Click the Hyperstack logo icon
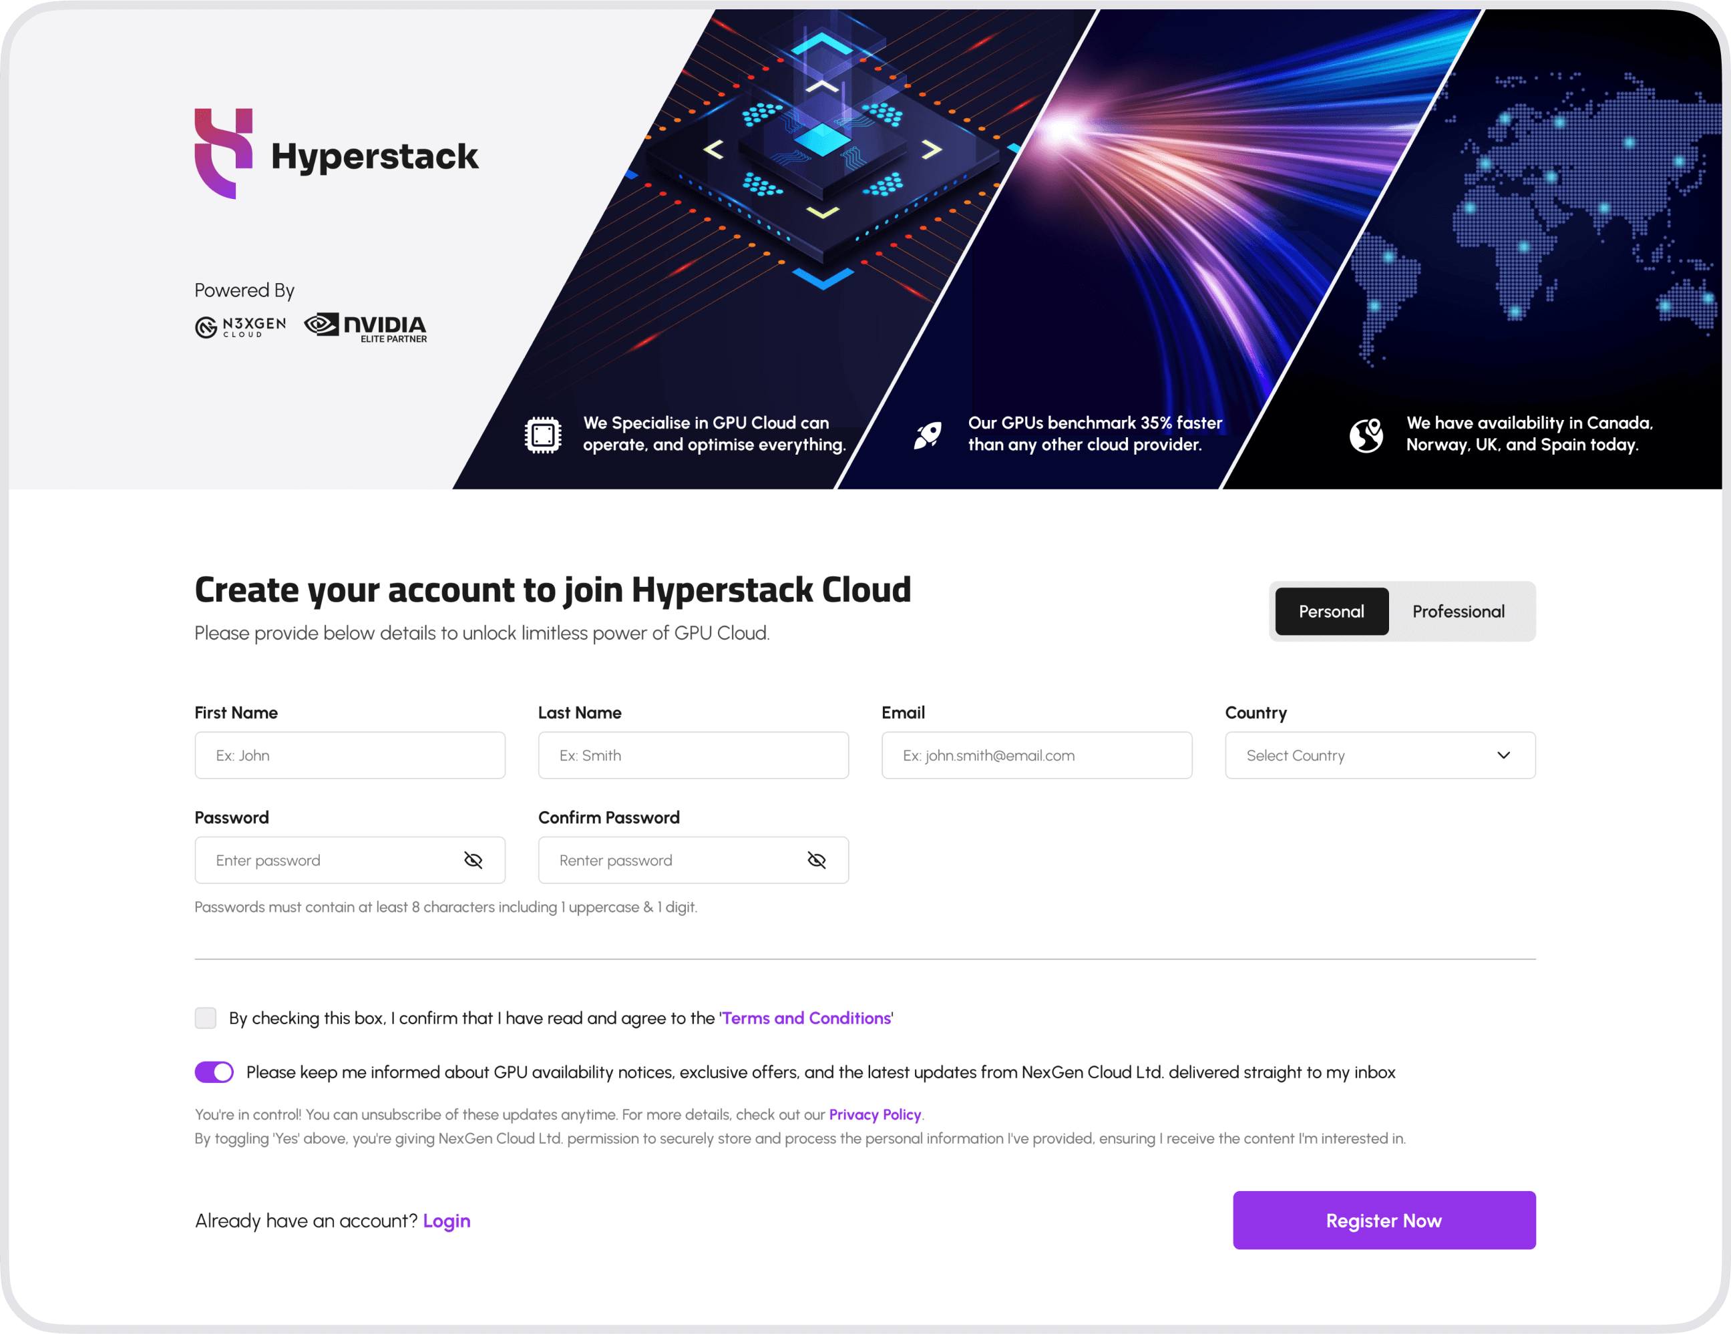 tap(224, 154)
